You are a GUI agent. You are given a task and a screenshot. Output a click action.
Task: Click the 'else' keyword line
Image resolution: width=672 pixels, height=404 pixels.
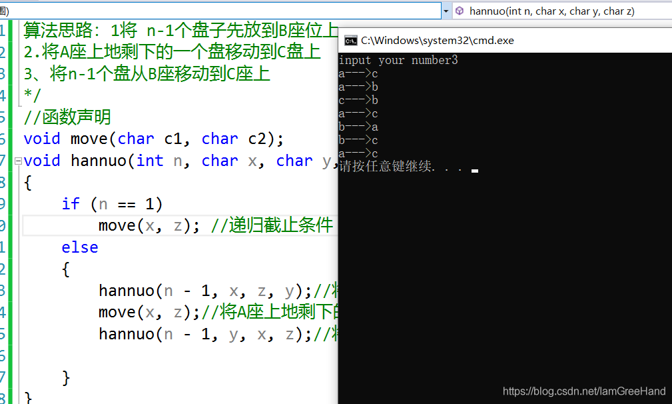tap(80, 248)
